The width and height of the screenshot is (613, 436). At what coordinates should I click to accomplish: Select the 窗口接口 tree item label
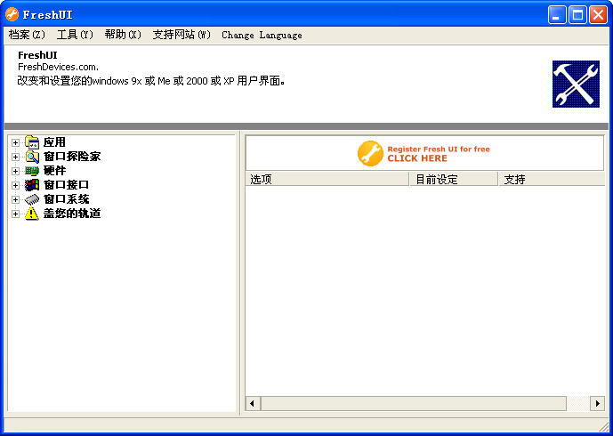(66, 185)
